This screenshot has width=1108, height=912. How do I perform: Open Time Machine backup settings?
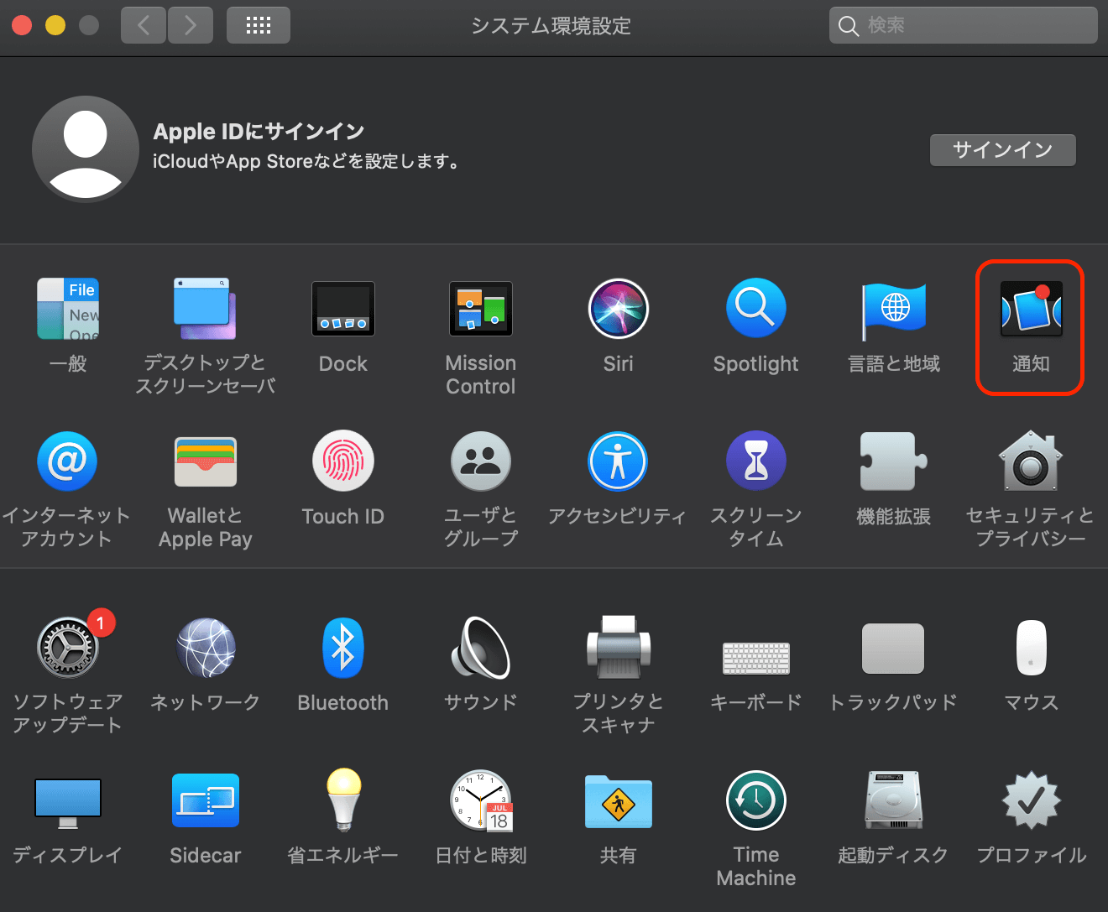(755, 800)
